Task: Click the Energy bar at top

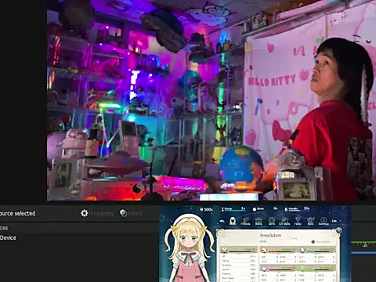Action: pyautogui.click(x=233, y=209)
